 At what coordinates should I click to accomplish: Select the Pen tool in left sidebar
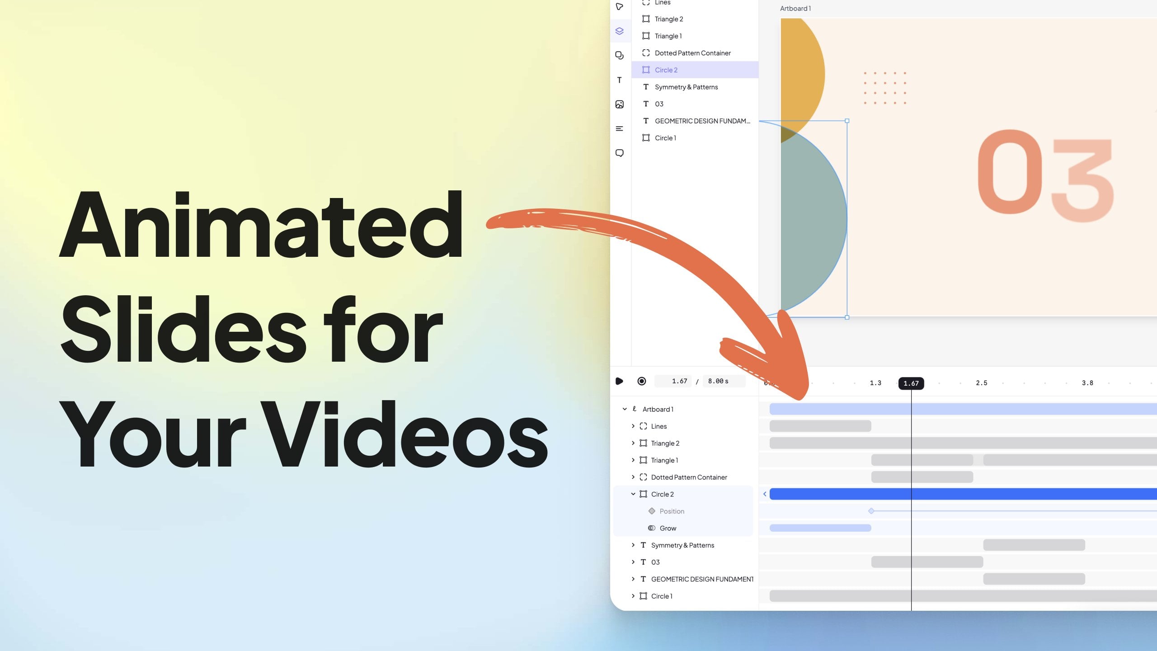tap(620, 6)
